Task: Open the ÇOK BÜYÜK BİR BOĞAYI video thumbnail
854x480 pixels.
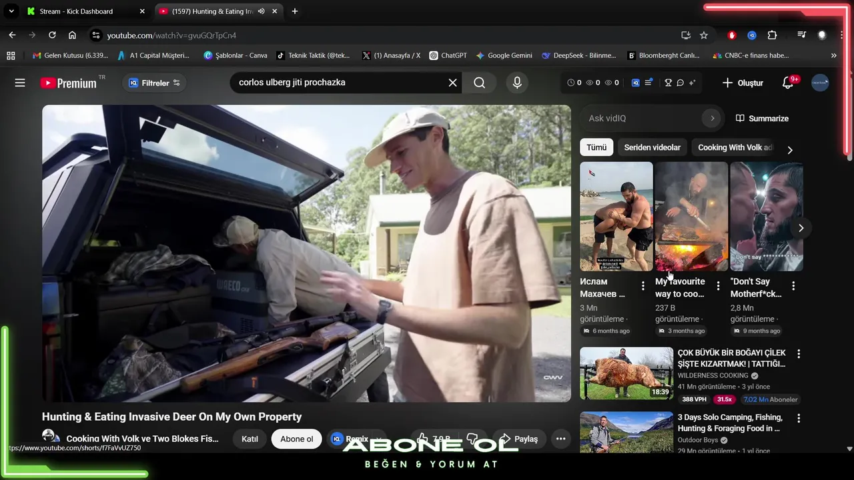Action: [x=626, y=373]
